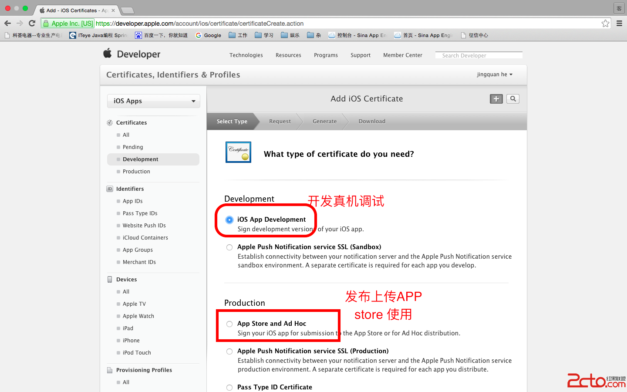Image resolution: width=627 pixels, height=392 pixels.
Task: Click the certificate badge image
Action: click(x=238, y=152)
